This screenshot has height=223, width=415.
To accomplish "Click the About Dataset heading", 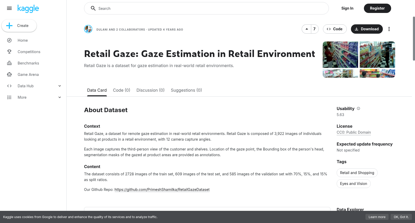I will tap(106, 110).
